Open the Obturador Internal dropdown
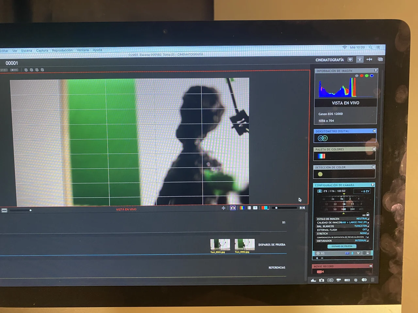The width and height of the screenshot is (418, 313). [x=362, y=240]
